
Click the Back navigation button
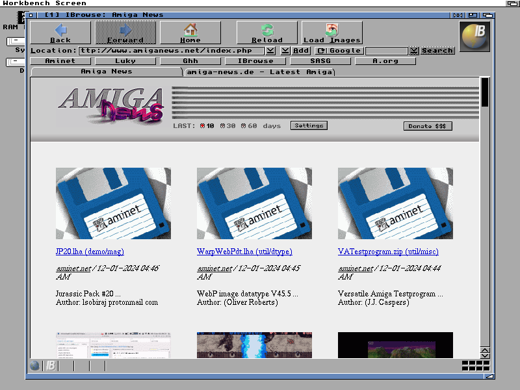click(60, 32)
